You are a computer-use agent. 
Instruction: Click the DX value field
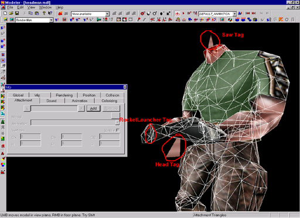tap(30, 136)
